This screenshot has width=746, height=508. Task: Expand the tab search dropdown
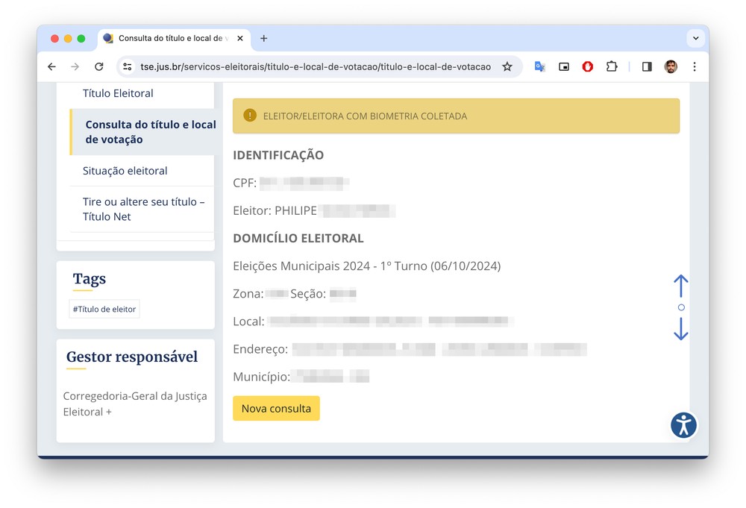click(x=695, y=38)
